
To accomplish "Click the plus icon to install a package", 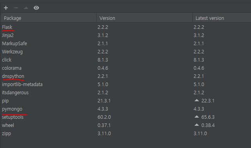I will coord(6,8).
